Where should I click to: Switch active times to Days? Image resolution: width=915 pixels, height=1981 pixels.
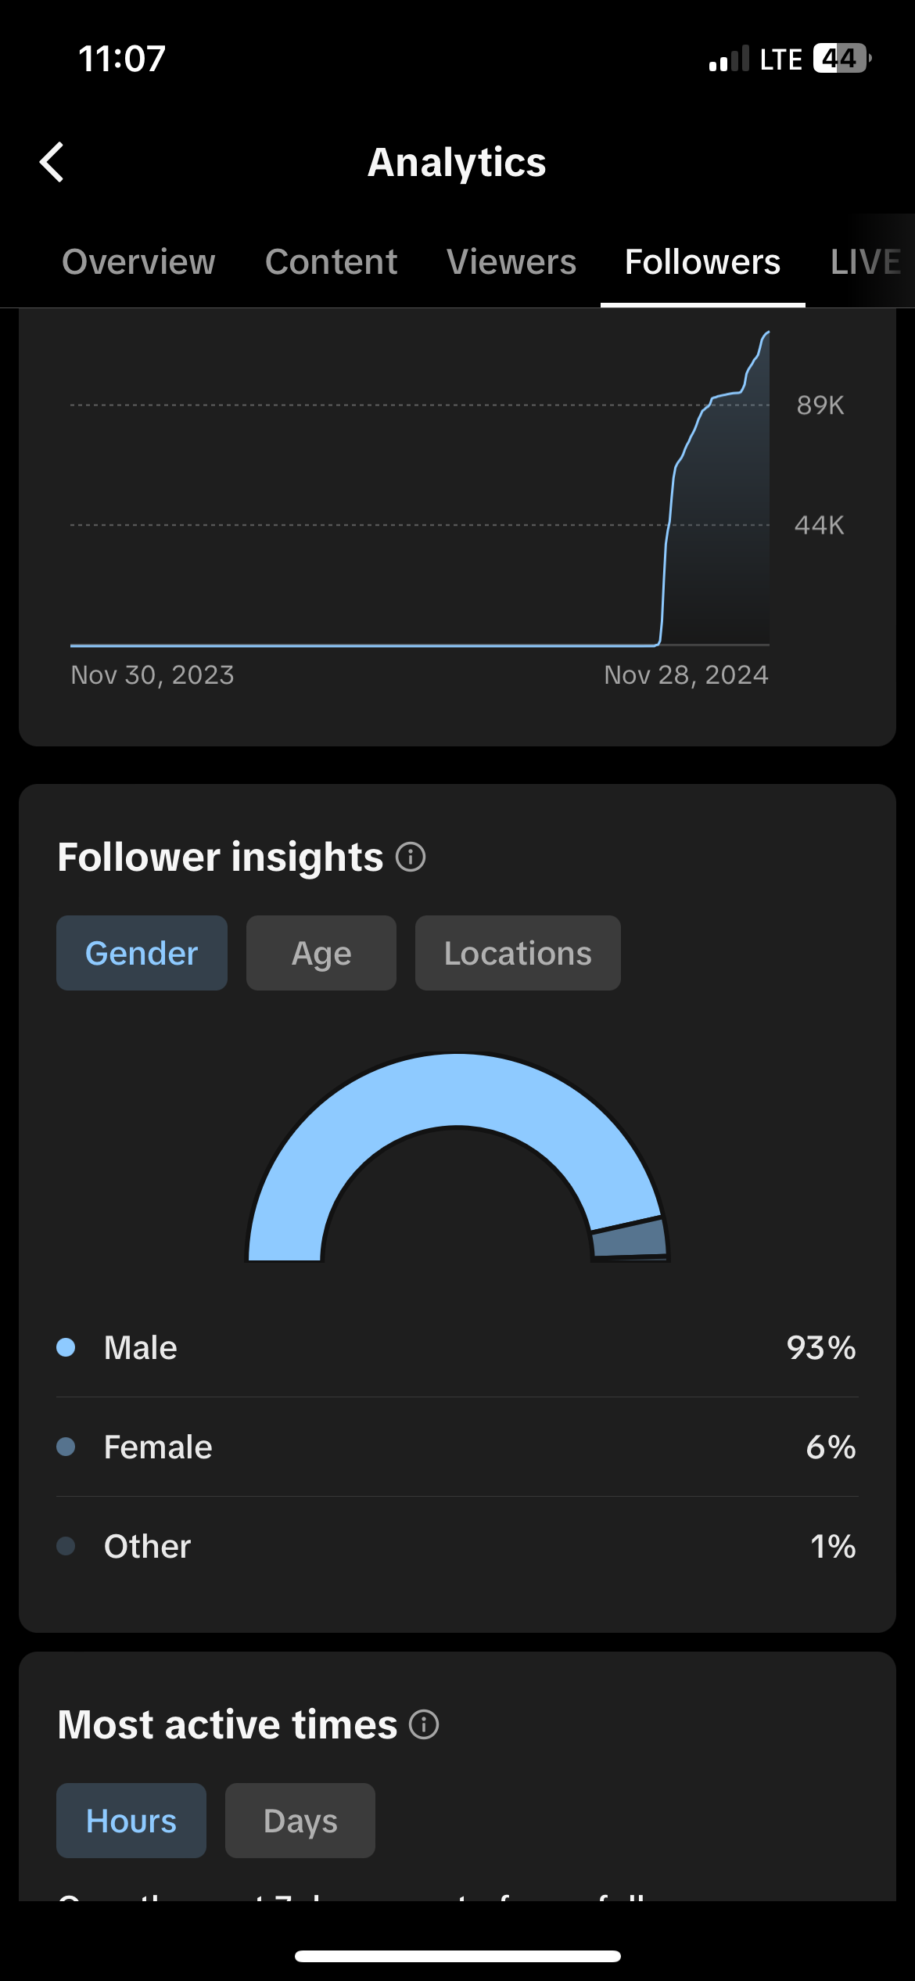tap(300, 1821)
